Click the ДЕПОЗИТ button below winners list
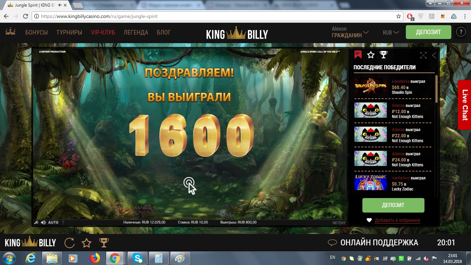The height and width of the screenshot is (265, 471). point(393,205)
